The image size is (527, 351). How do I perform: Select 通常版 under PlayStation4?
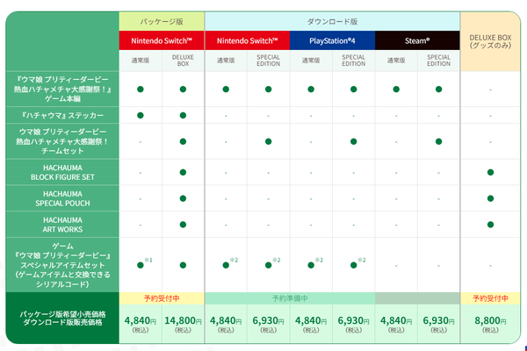pos(311,61)
